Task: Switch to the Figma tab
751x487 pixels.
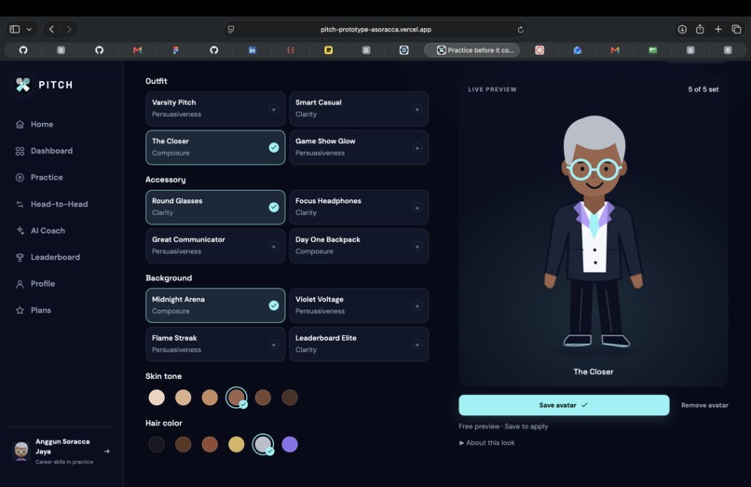Action: point(176,49)
